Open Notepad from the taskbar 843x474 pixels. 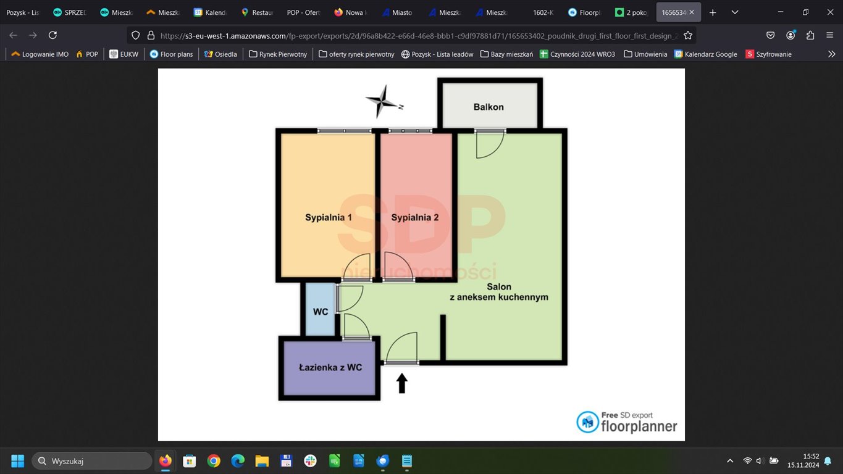coord(407,461)
